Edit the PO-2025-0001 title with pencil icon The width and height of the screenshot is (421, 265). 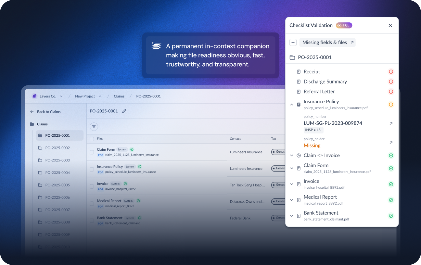click(x=124, y=111)
